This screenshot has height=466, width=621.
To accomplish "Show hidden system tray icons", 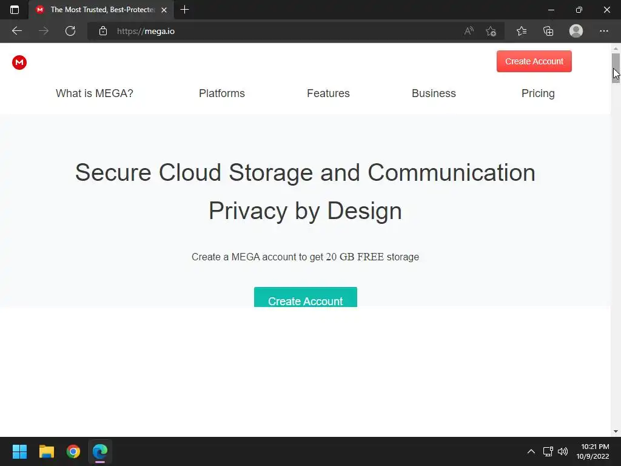I will 531,451.
